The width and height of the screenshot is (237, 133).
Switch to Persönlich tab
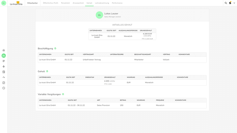pos(66,3)
